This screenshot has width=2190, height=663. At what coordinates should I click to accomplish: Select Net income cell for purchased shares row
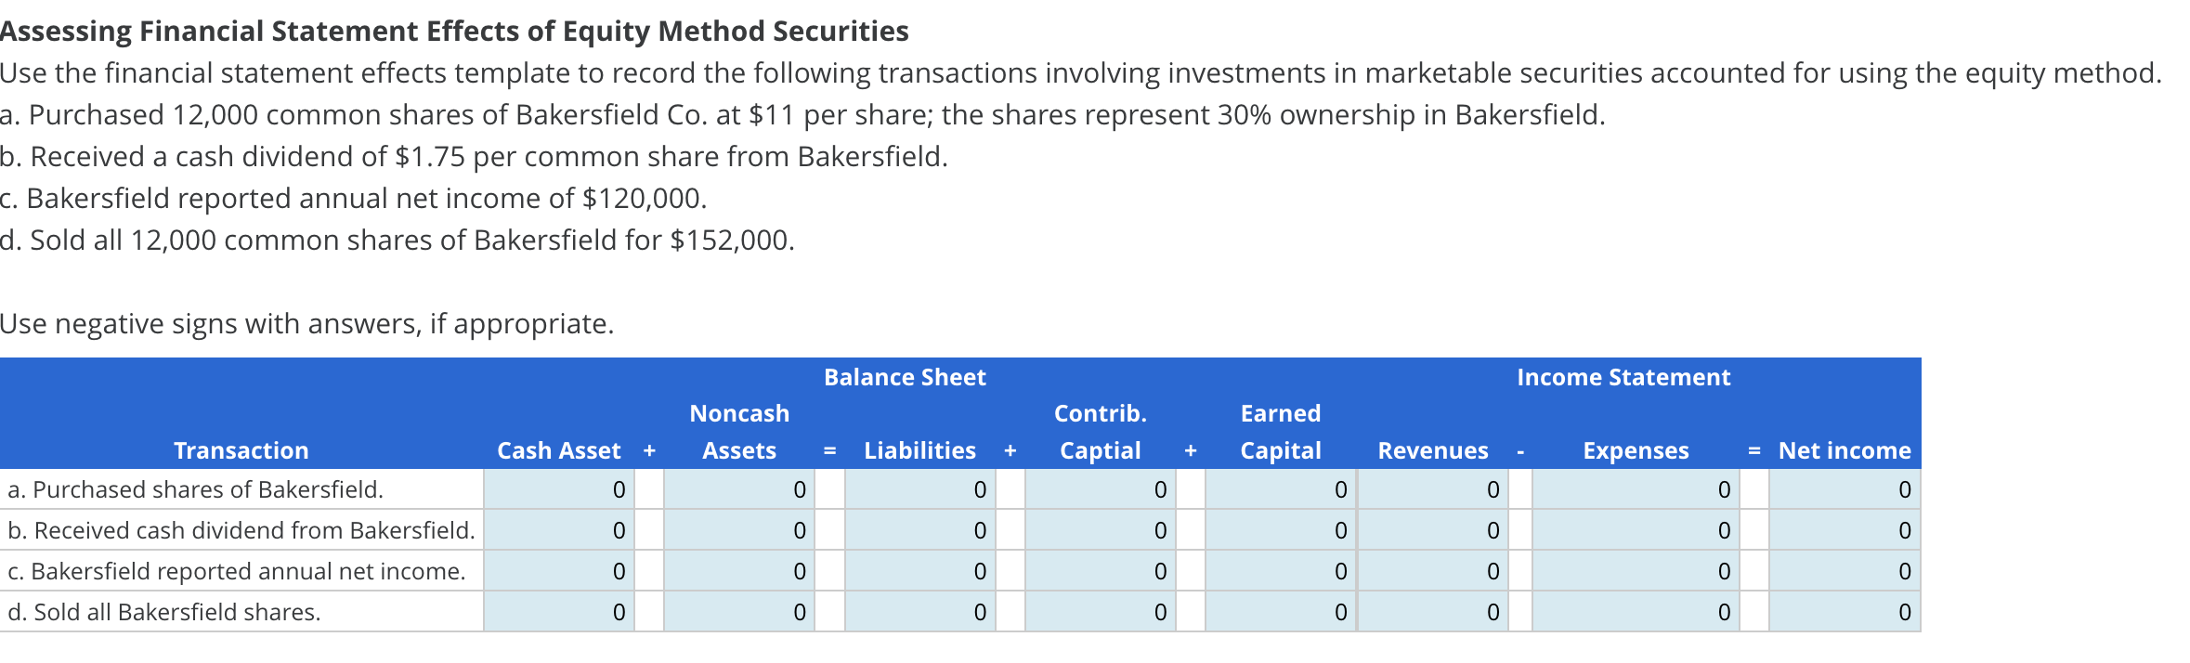[x=1845, y=489]
